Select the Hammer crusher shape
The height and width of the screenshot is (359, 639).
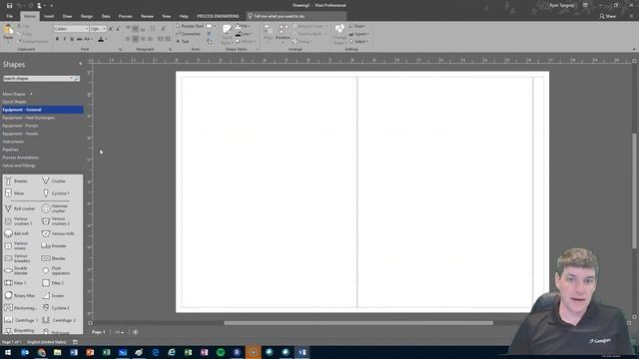56,208
